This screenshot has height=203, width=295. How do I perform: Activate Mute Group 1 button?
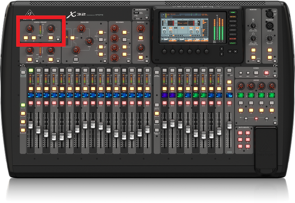click(240, 133)
